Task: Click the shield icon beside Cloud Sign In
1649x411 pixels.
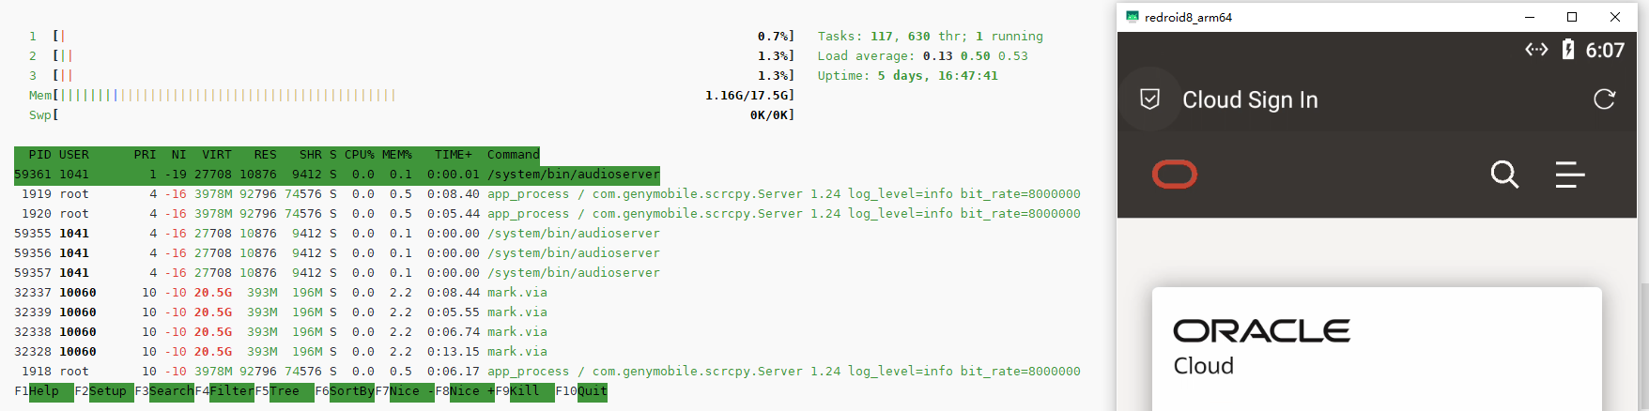Action: tap(1149, 99)
